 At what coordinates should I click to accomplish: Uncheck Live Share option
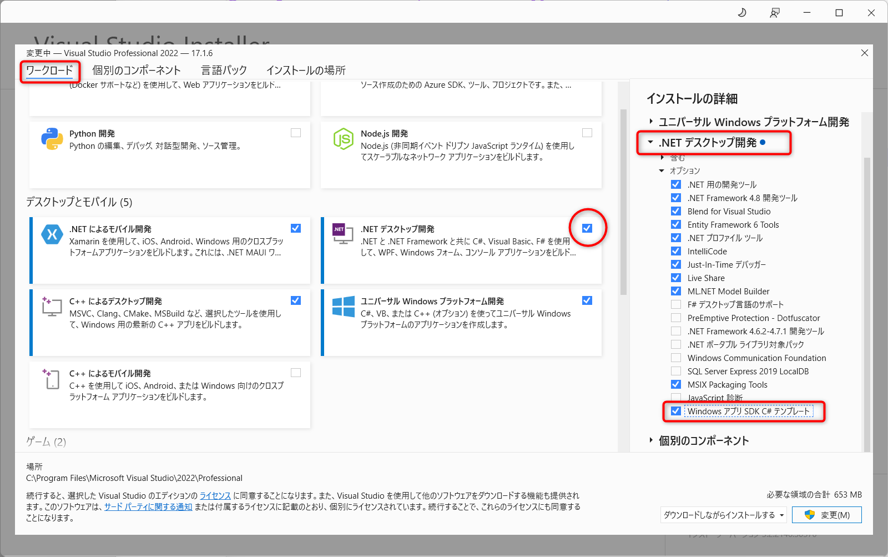(676, 278)
